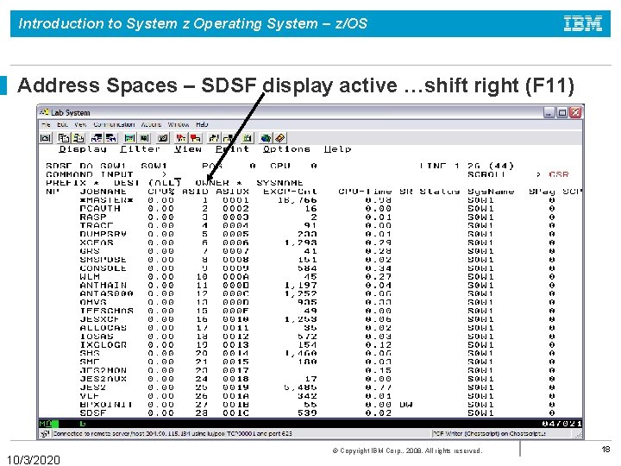Select the BPXOINIT job name

106,405
